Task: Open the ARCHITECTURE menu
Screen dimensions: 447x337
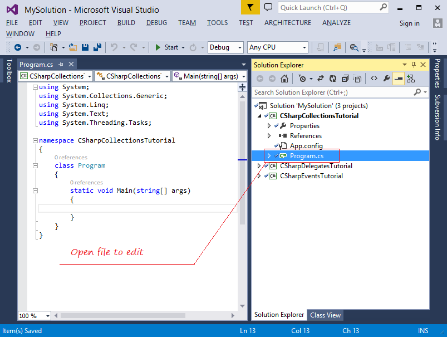Action: 288,23
